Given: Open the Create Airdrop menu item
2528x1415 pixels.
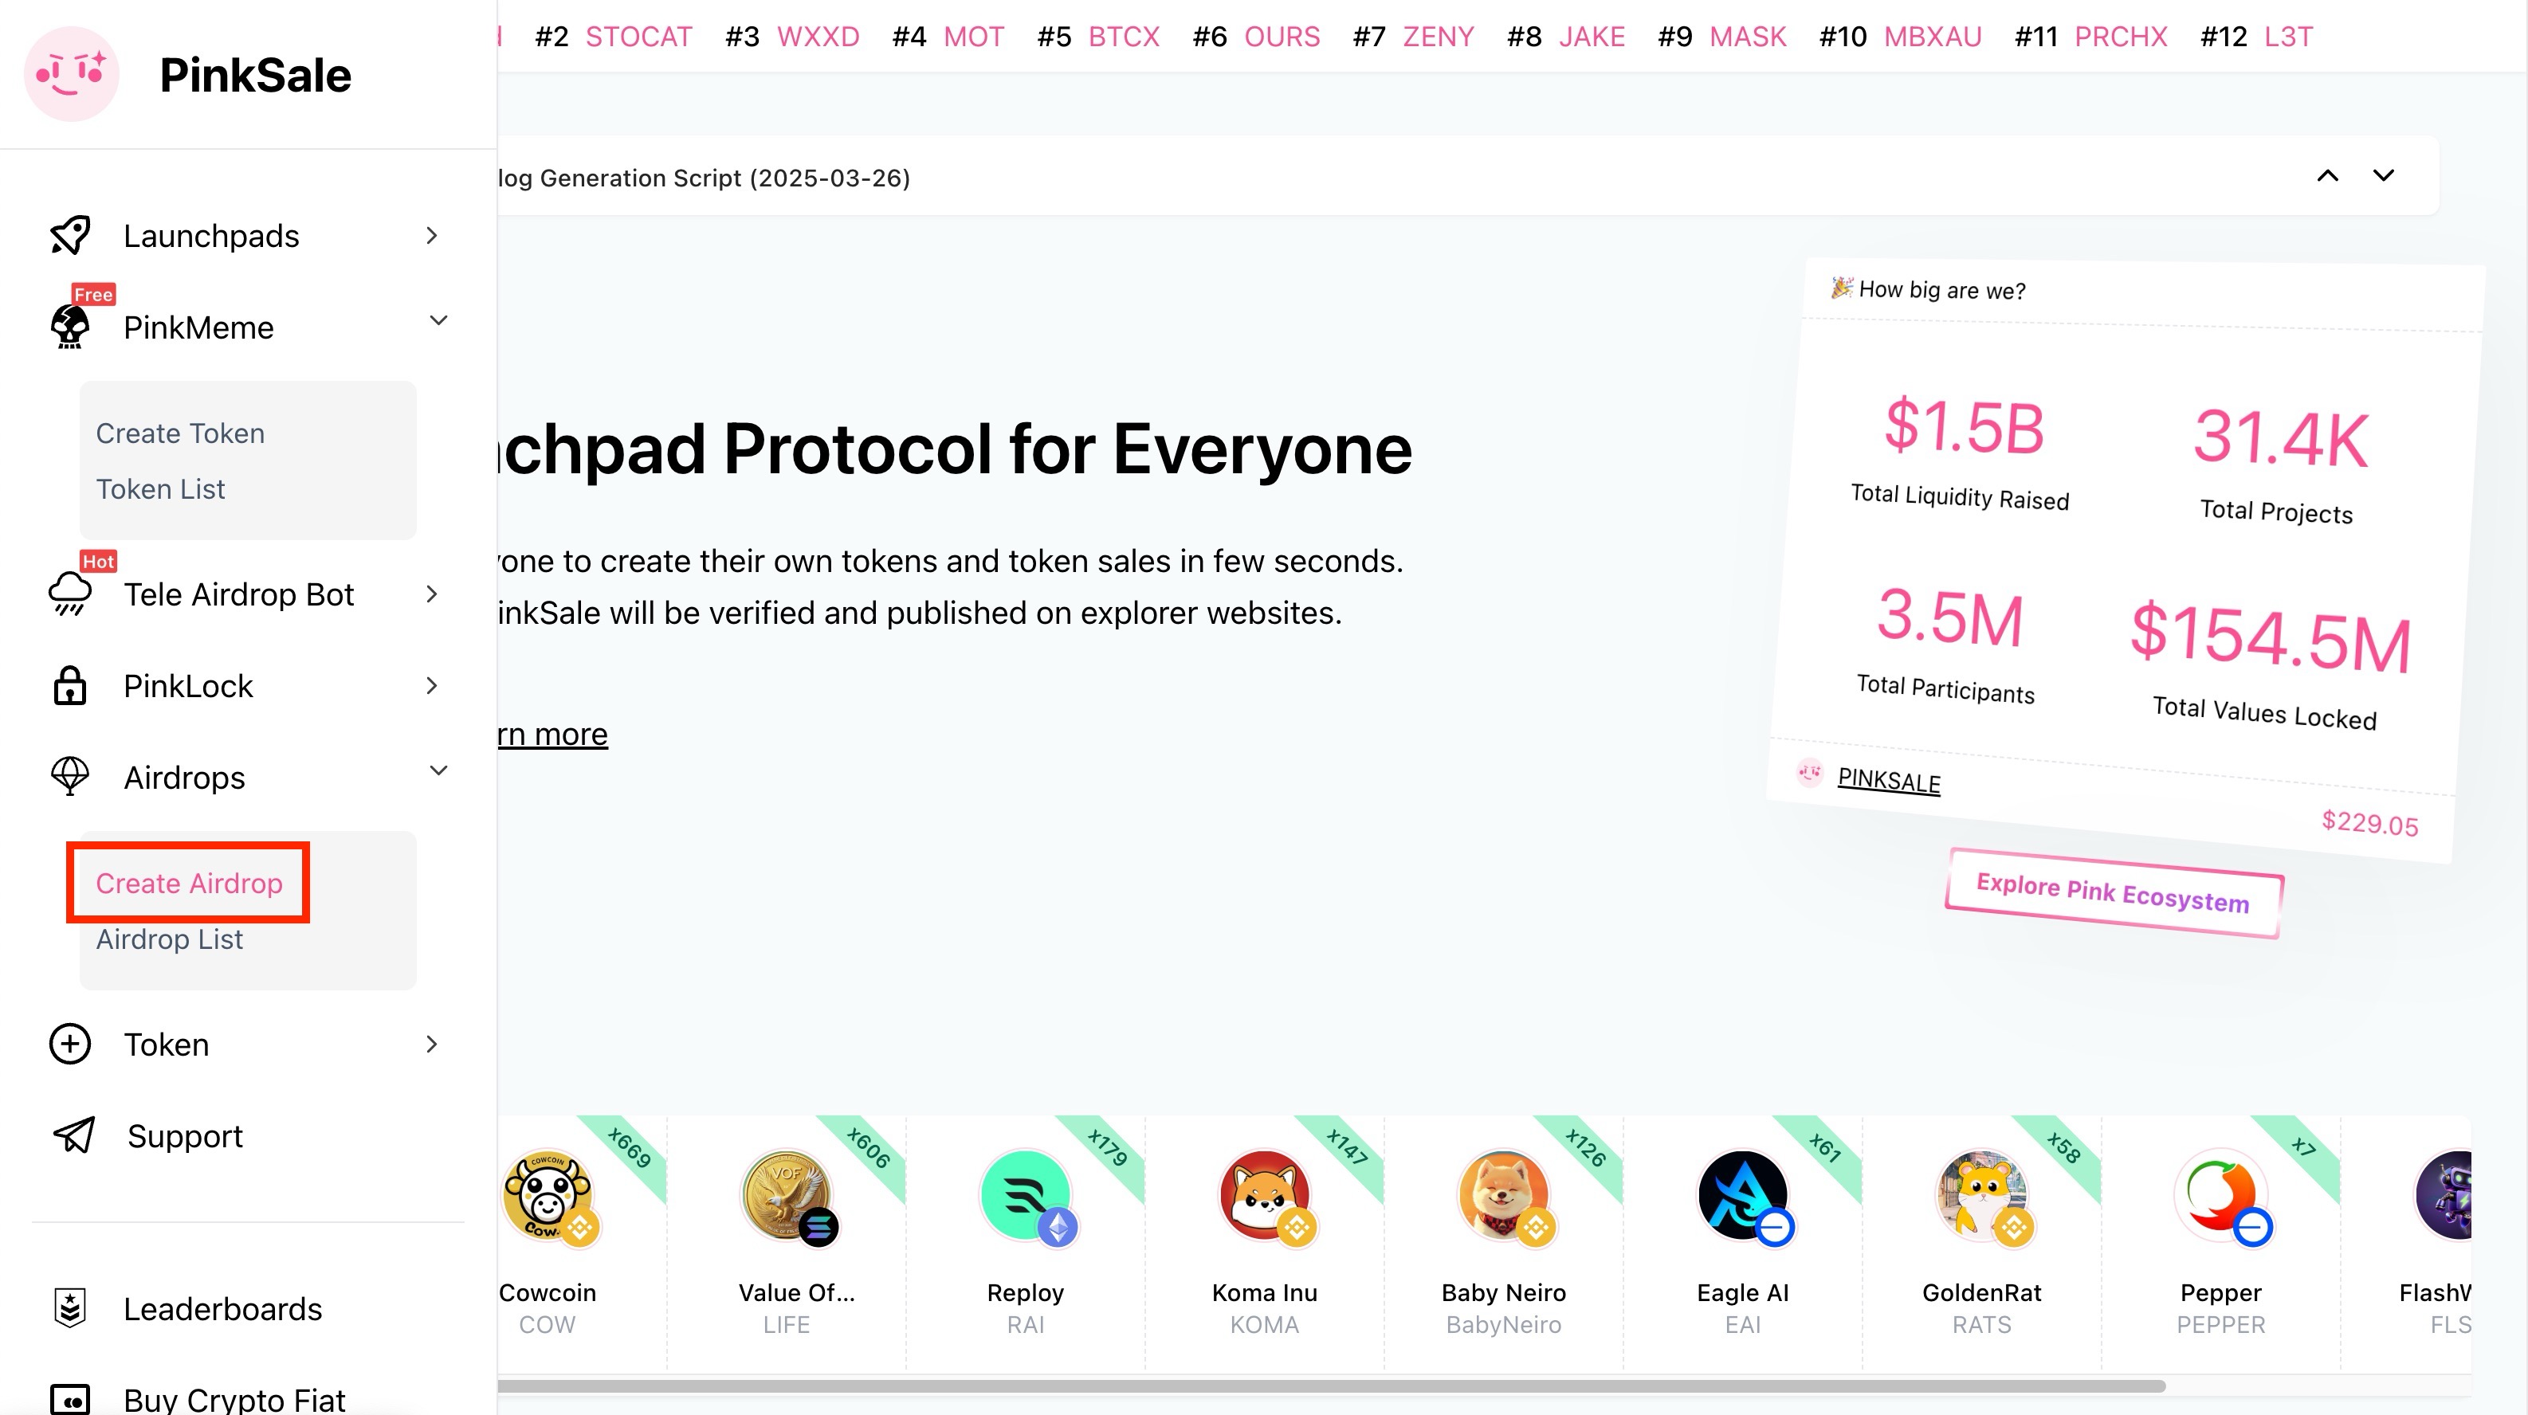Looking at the screenshot, I should (x=188, y=883).
